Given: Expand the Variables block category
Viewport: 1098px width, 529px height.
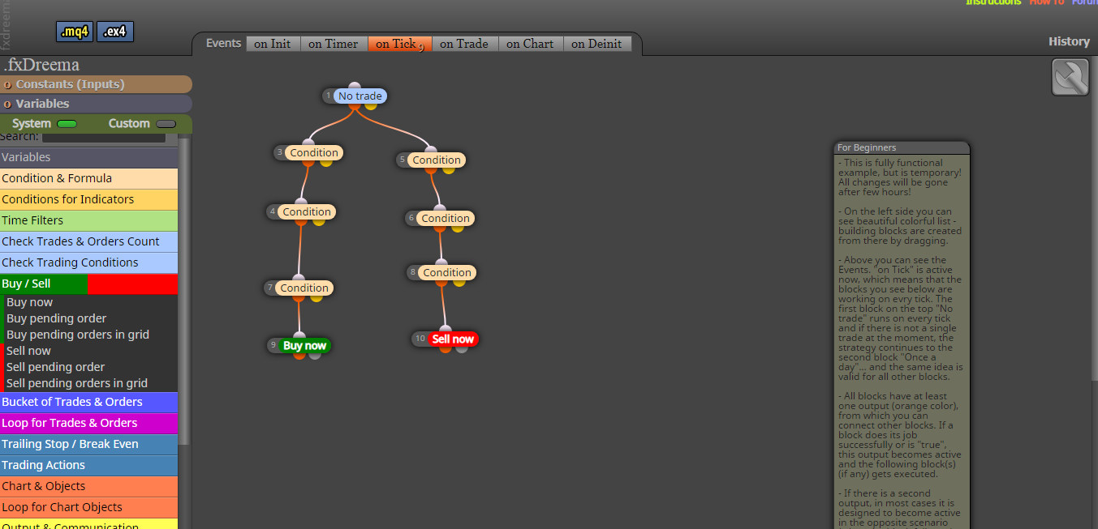Looking at the screenshot, I should 88,157.
